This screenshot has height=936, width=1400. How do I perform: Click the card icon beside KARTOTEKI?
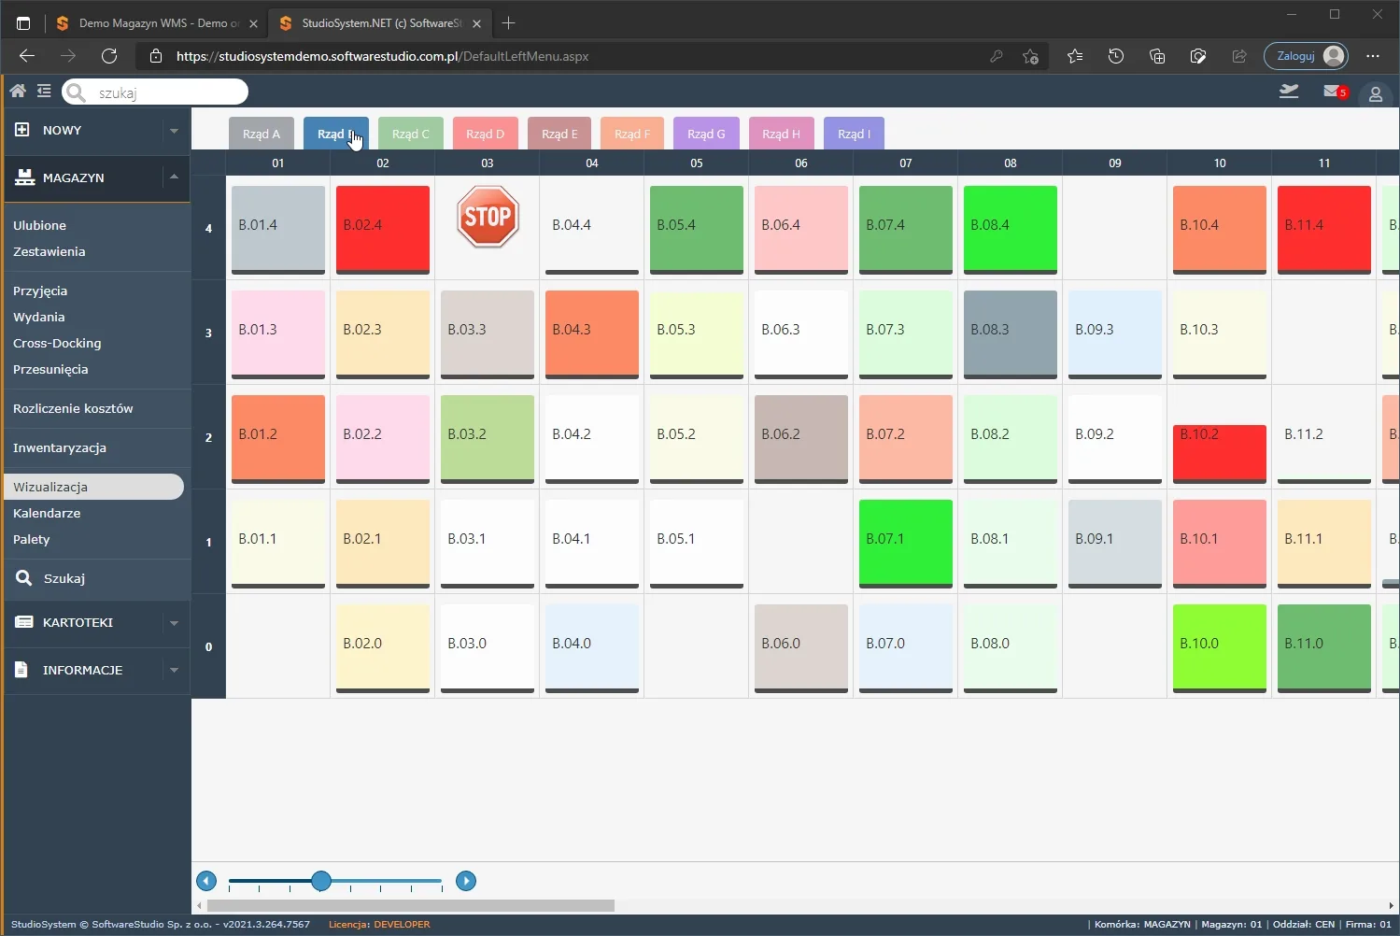coord(24,622)
